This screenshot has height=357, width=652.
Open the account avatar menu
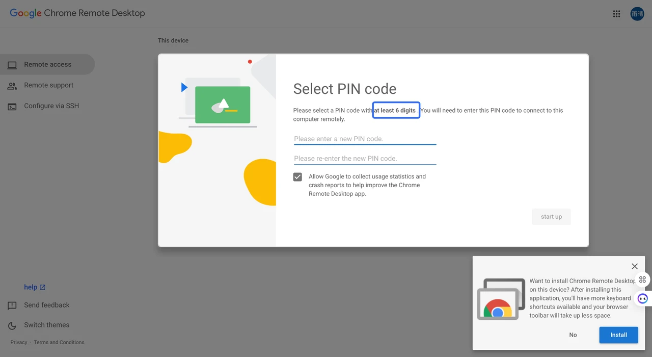(637, 14)
